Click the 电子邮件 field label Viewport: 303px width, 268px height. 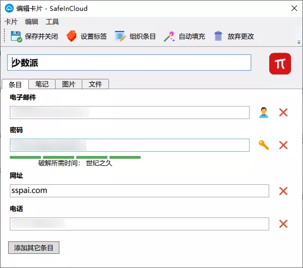pyautogui.click(x=23, y=97)
